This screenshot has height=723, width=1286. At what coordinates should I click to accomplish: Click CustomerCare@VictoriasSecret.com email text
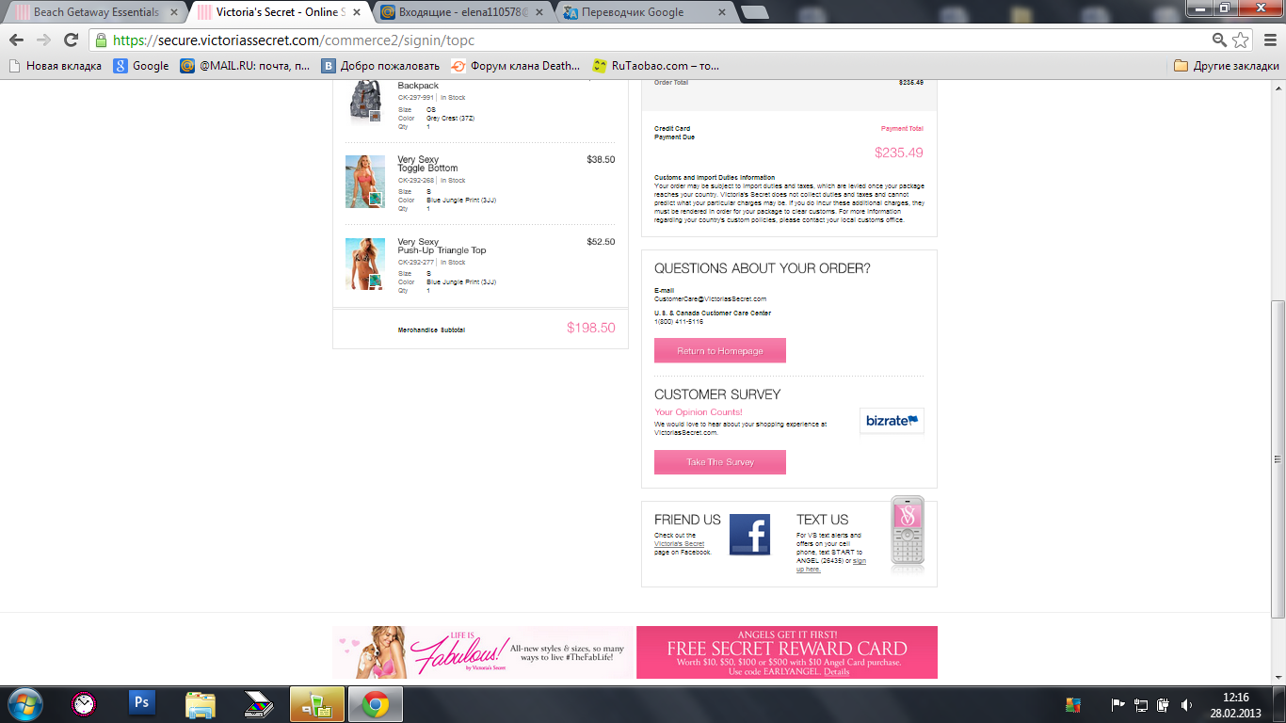tap(711, 299)
